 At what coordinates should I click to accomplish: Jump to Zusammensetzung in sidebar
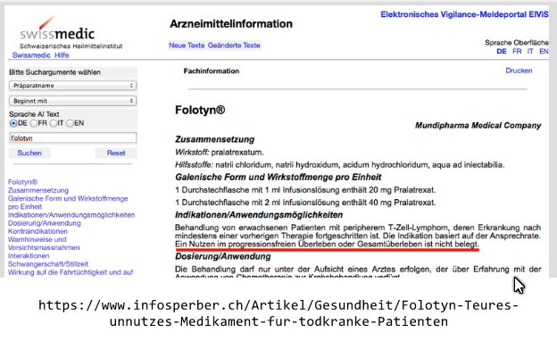[x=38, y=190]
